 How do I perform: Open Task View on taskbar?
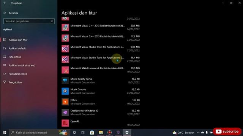point(83,133)
